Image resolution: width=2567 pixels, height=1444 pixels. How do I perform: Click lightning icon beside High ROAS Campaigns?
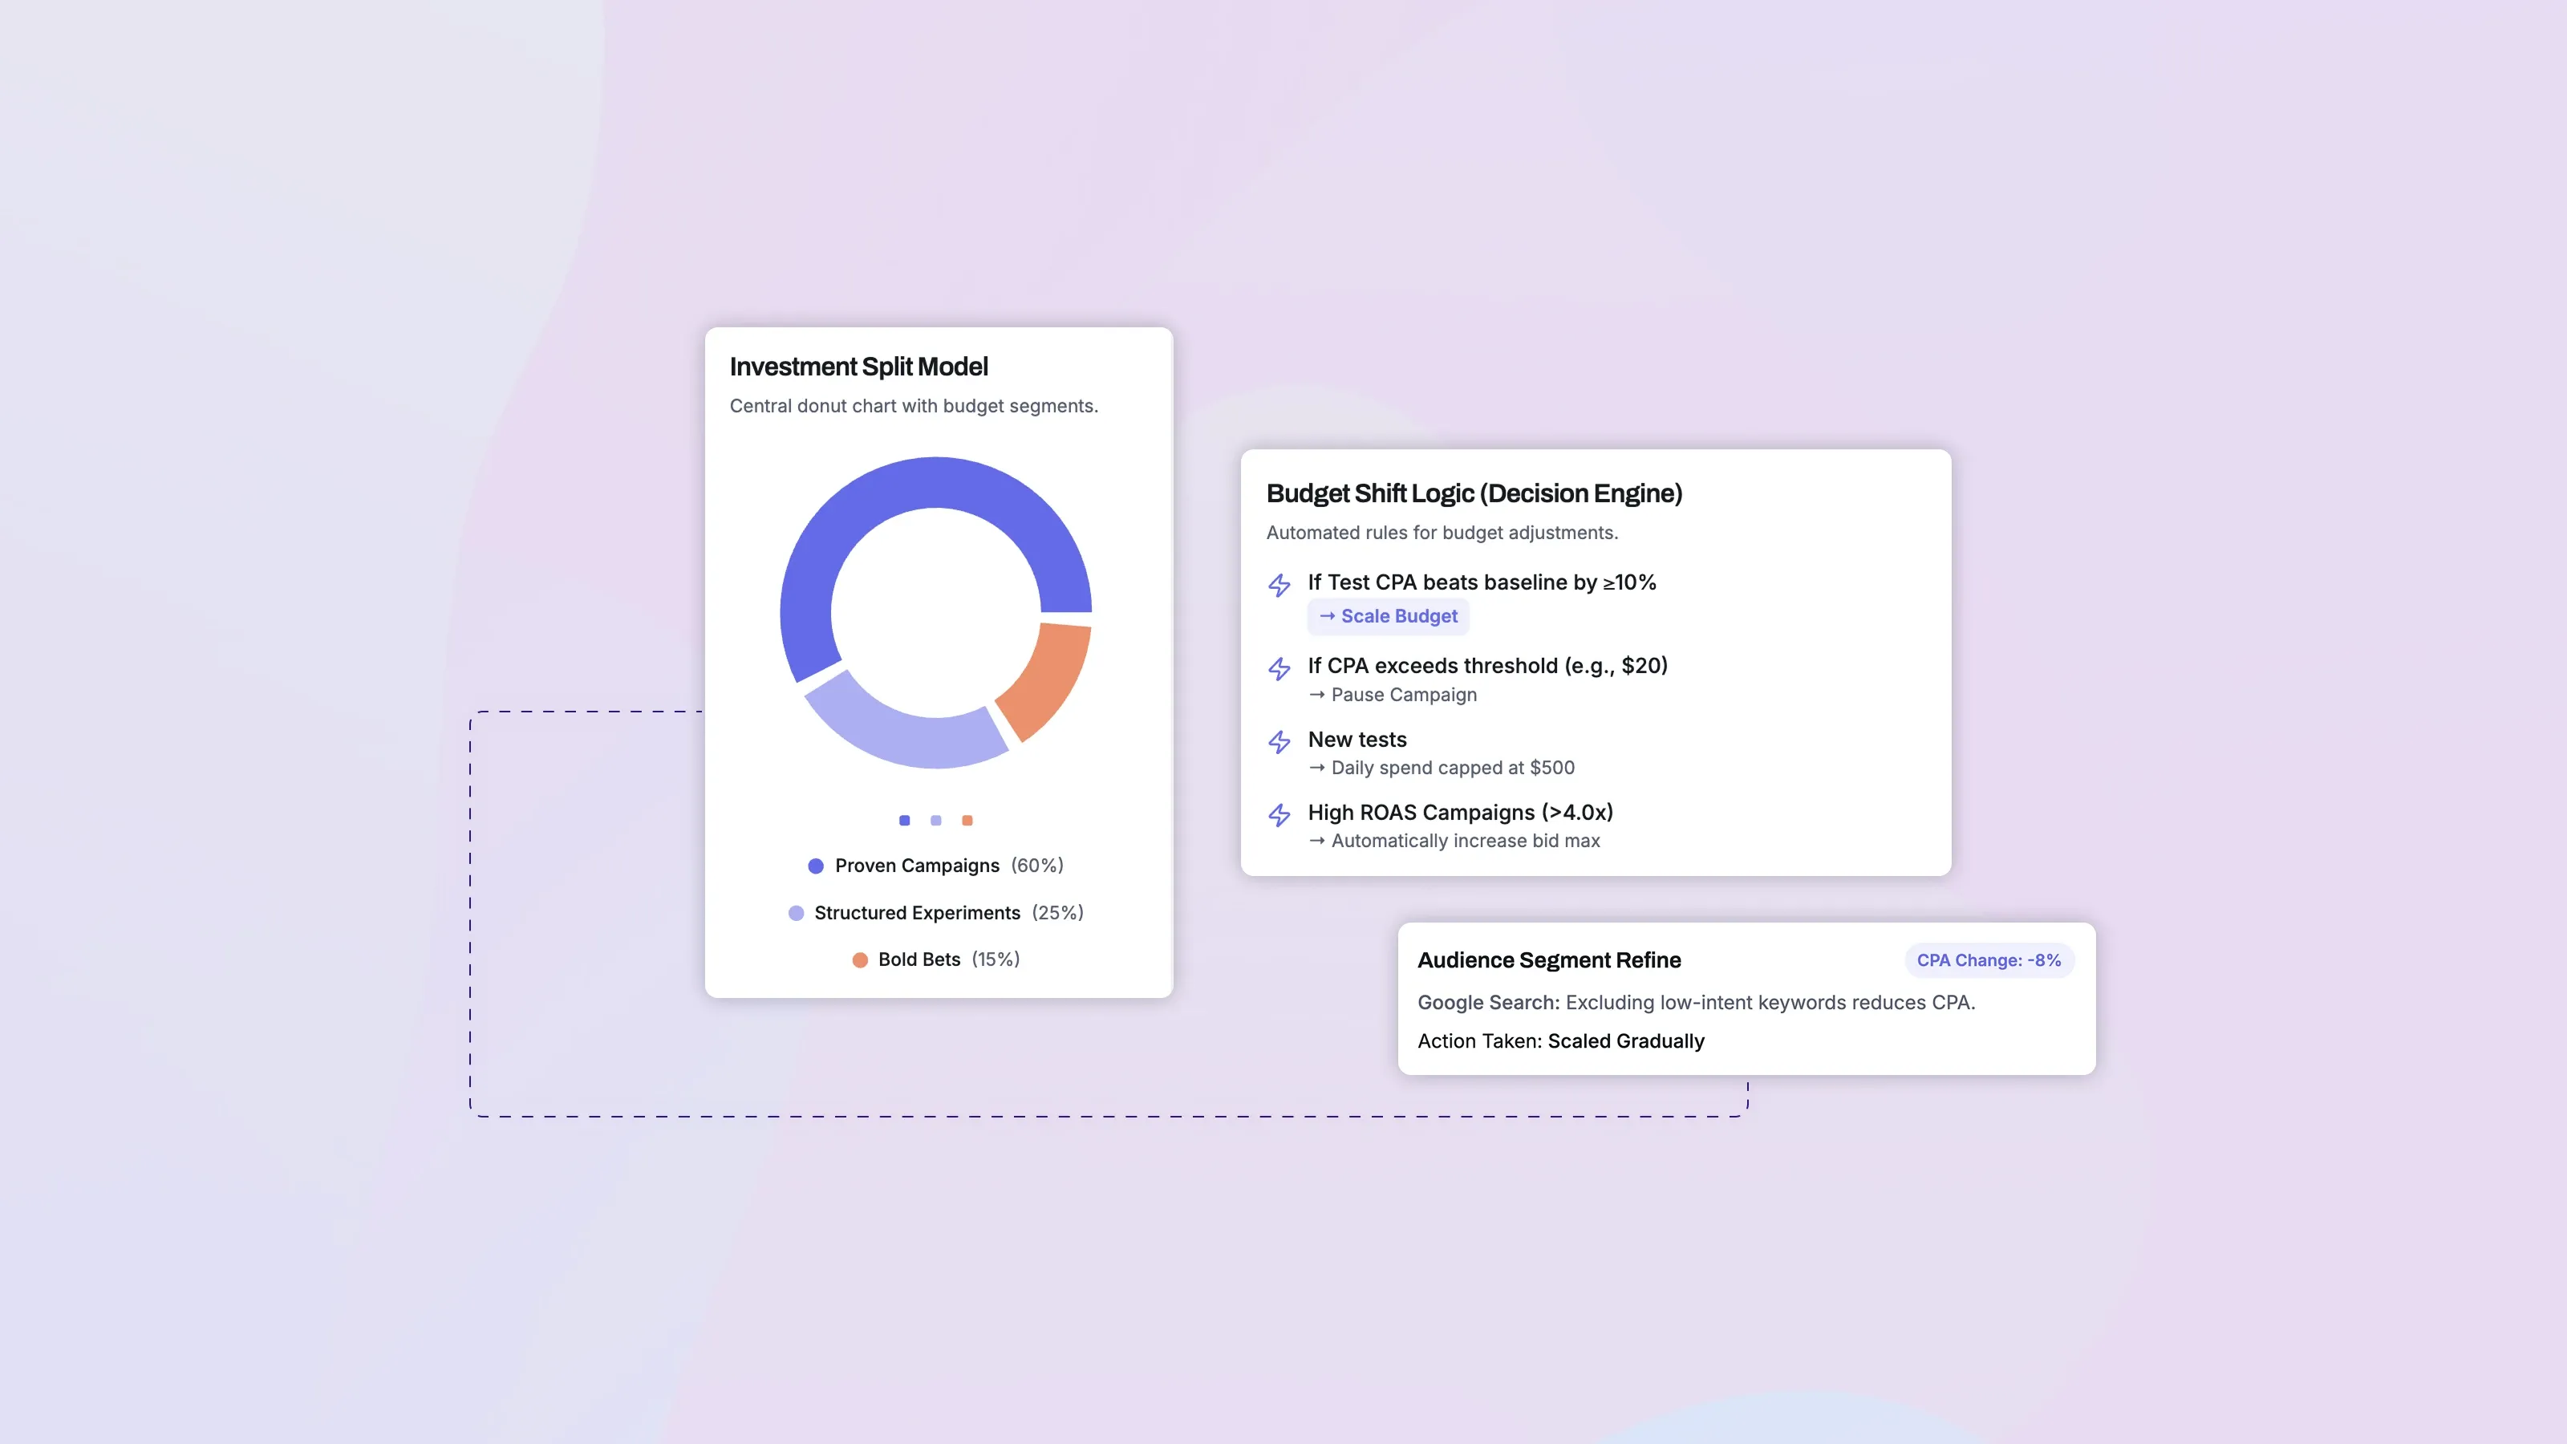[x=1279, y=815]
